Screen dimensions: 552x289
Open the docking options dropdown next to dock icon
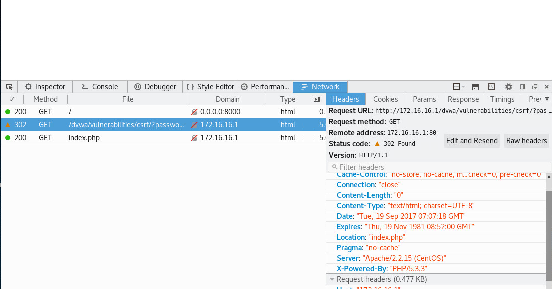tap(463, 86)
